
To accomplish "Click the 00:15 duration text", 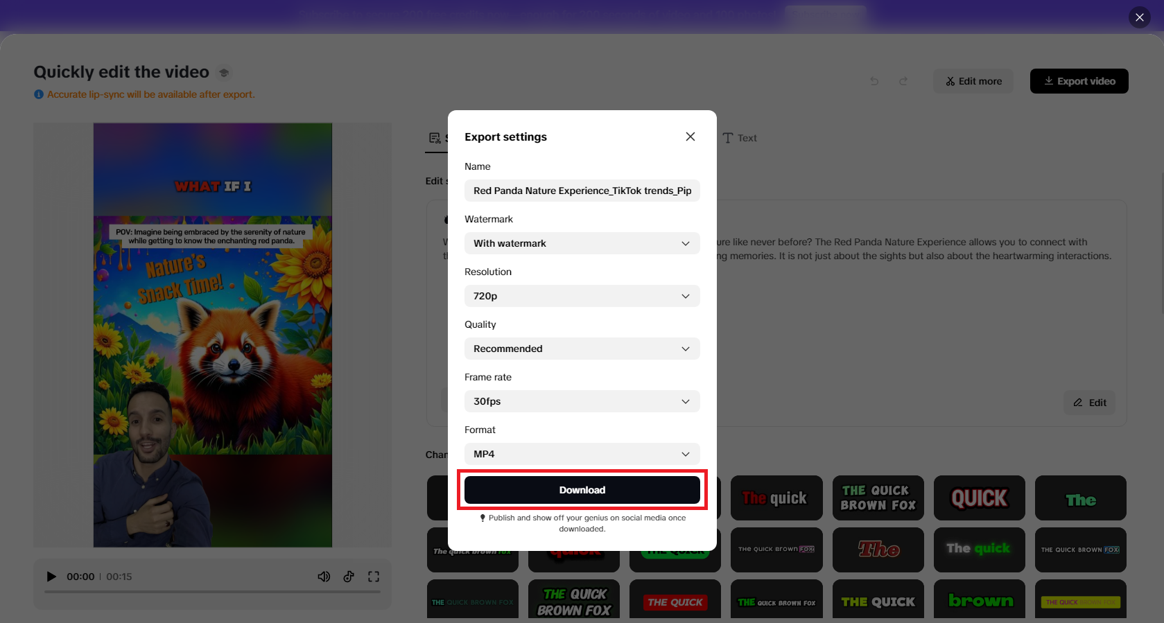I will [119, 577].
